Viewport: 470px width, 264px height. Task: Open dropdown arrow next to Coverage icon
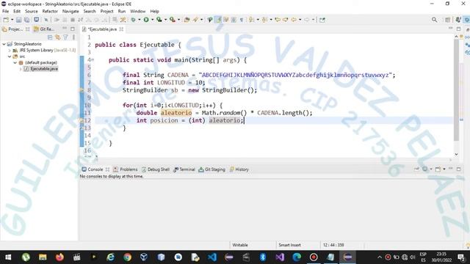tap(165, 20)
